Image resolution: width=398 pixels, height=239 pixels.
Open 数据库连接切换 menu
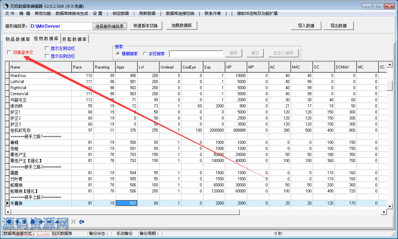click(x=180, y=14)
